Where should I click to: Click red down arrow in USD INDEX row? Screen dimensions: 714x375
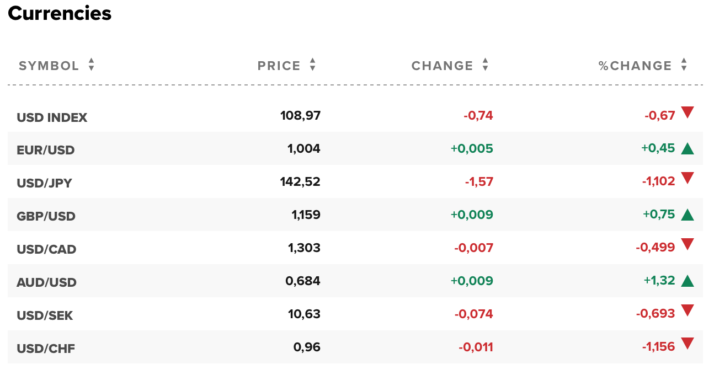[687, 113]
